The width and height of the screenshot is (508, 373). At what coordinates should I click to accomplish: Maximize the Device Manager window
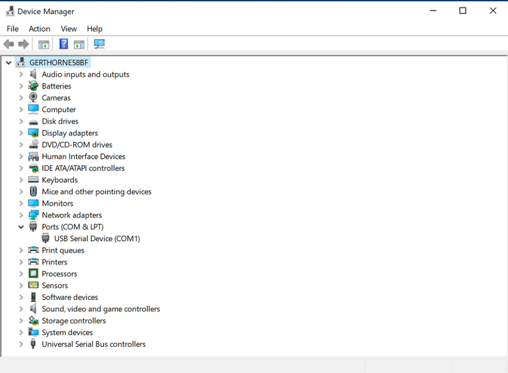[463, 10]
